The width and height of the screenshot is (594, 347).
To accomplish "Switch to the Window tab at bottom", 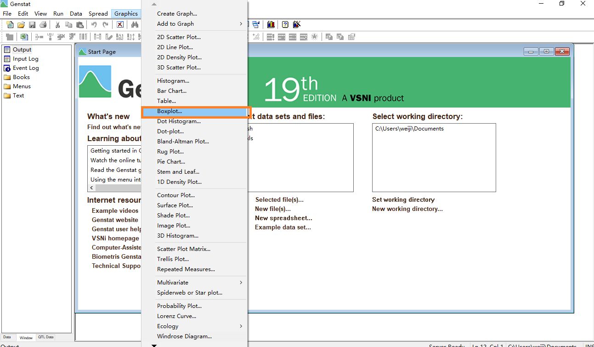I will point(26,338).
